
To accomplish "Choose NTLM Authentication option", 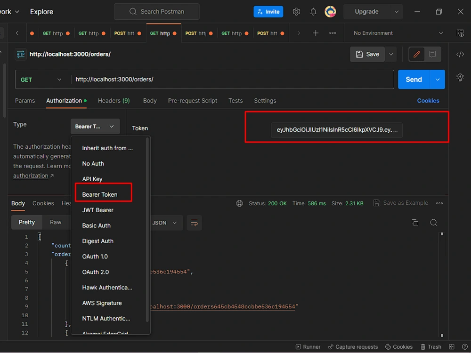I will (x=106, y=319).
